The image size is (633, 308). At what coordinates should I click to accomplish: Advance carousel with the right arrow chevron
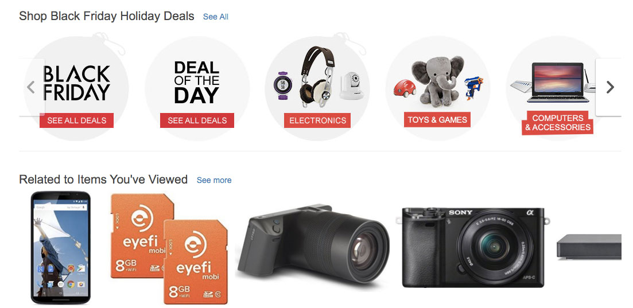(609, 87)
